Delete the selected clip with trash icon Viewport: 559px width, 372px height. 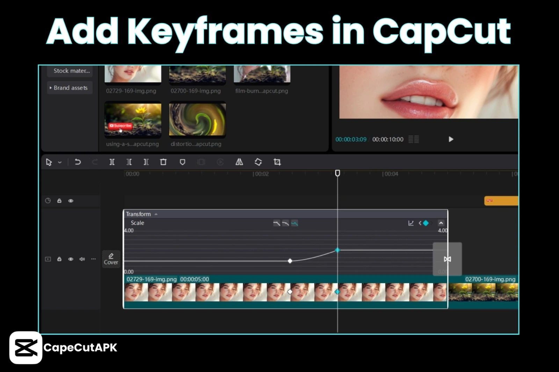click(163, 162)
